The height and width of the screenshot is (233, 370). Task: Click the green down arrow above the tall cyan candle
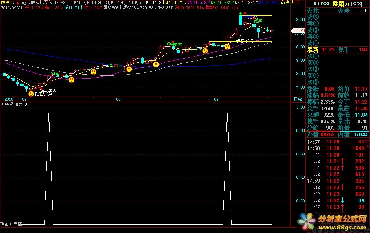tap(240, 13)
